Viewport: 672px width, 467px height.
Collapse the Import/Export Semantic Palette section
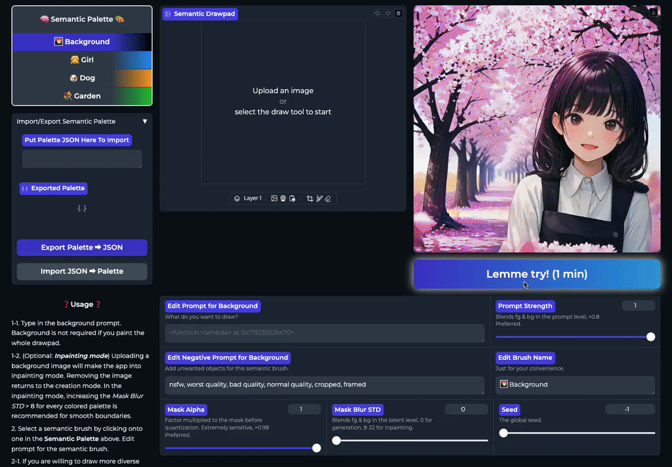(x=144, y=122)
